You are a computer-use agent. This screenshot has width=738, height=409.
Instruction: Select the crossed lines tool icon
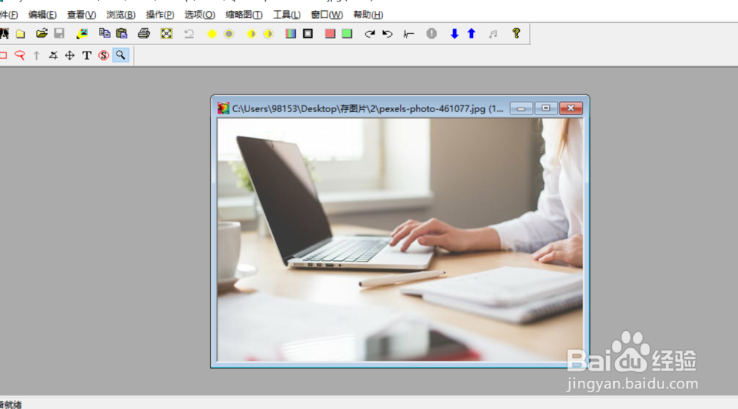click(53, 55)
